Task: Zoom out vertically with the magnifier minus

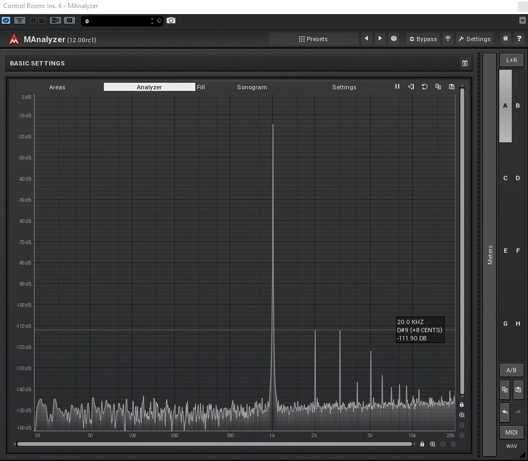Action: click(x=462, y=425)
